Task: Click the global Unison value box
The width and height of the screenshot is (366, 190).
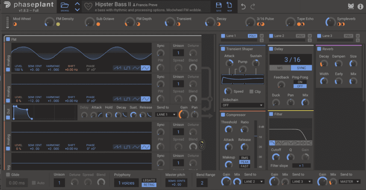Action: point(59,183)
